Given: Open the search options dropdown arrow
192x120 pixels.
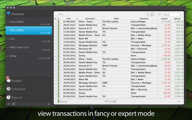Looking at the screenshot, I should point(161,14).
